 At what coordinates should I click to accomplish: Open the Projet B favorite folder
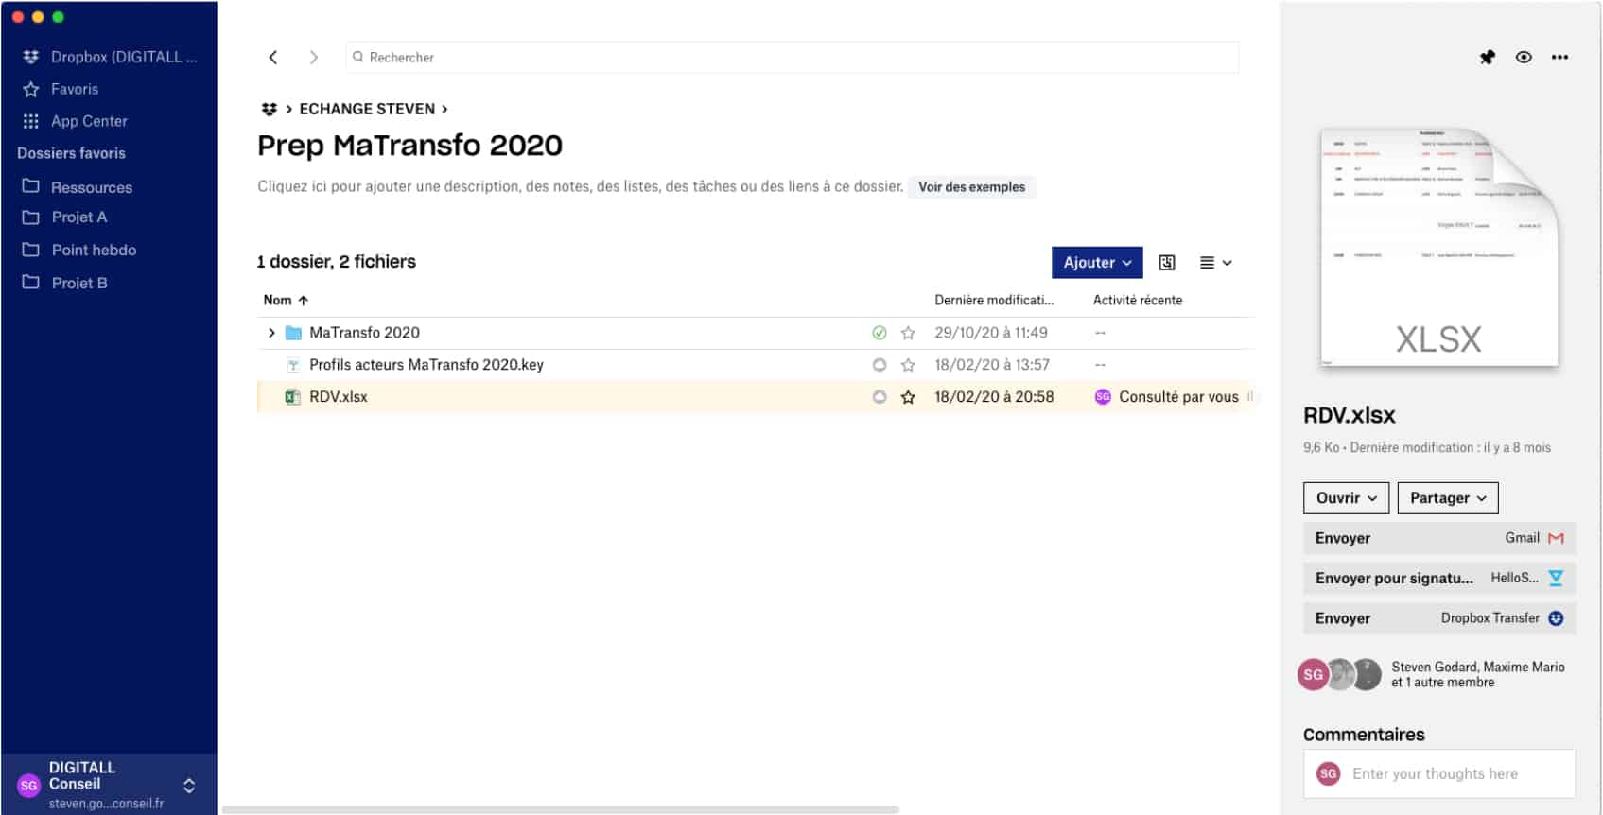(64, 283)
